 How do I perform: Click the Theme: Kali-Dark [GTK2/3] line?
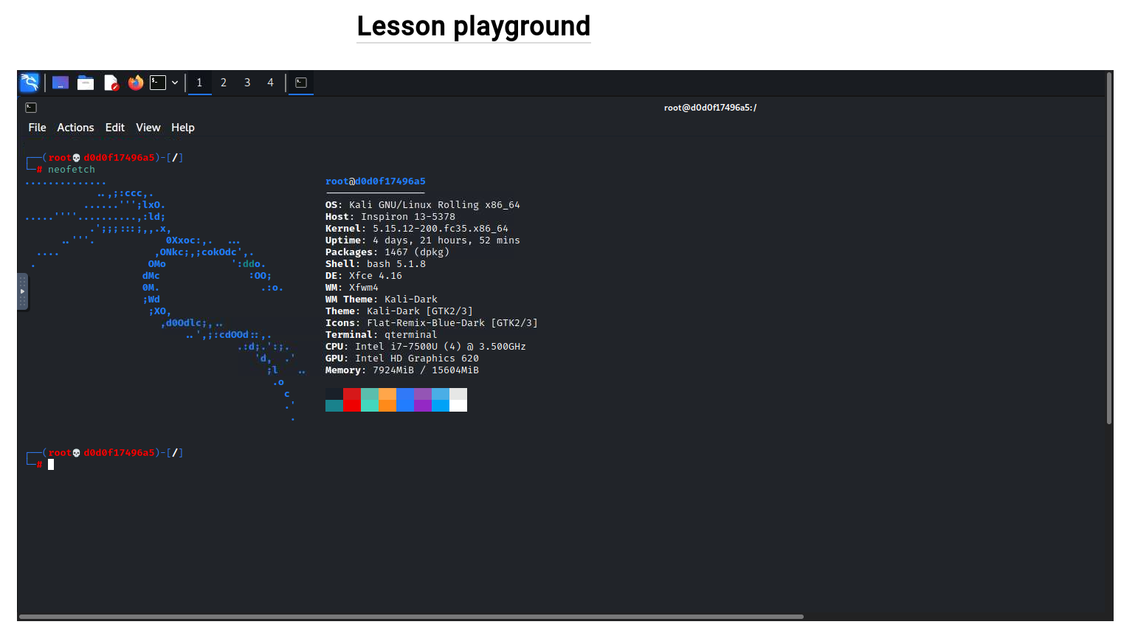399,311
